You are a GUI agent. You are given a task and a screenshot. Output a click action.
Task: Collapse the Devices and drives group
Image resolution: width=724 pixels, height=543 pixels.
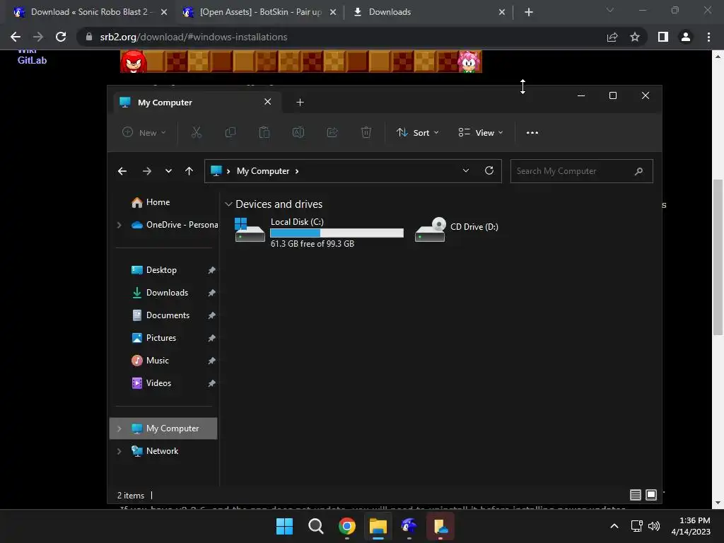click(228, 204)
